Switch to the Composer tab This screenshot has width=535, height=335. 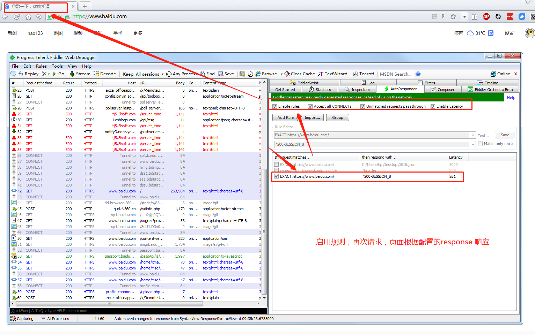[442, 90]
